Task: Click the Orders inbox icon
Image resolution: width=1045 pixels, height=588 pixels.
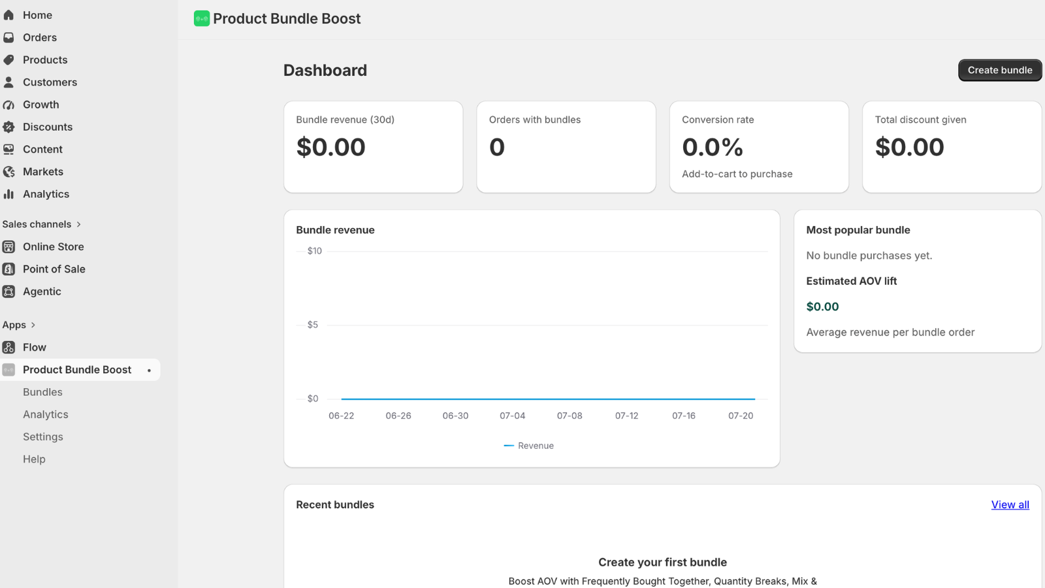Action: coord(8,37)
